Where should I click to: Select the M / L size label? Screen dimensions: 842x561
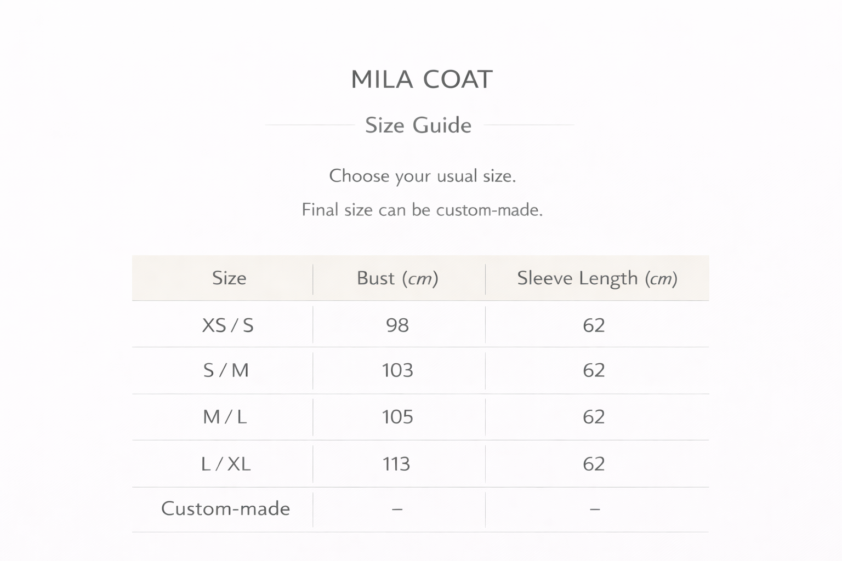[225, 417]
